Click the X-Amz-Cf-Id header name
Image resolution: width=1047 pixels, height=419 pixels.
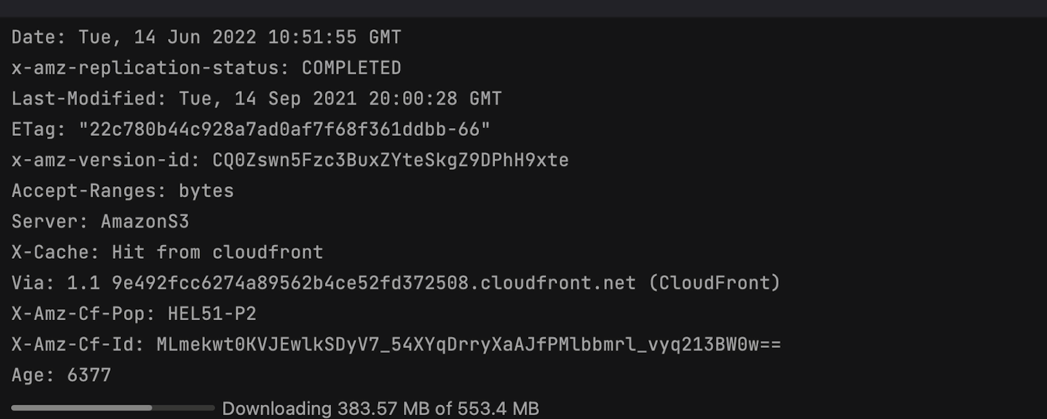(x=77, y=345)
